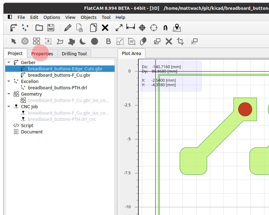Click the Open Project folder icon
The height and width of the screenshot is (215, 269).
[39, 28]
